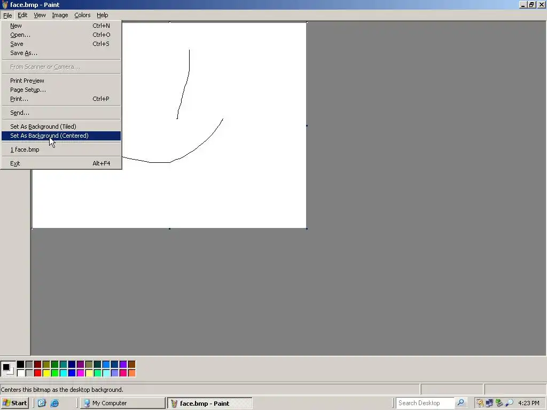Pick the light cyan palette color

106,373
